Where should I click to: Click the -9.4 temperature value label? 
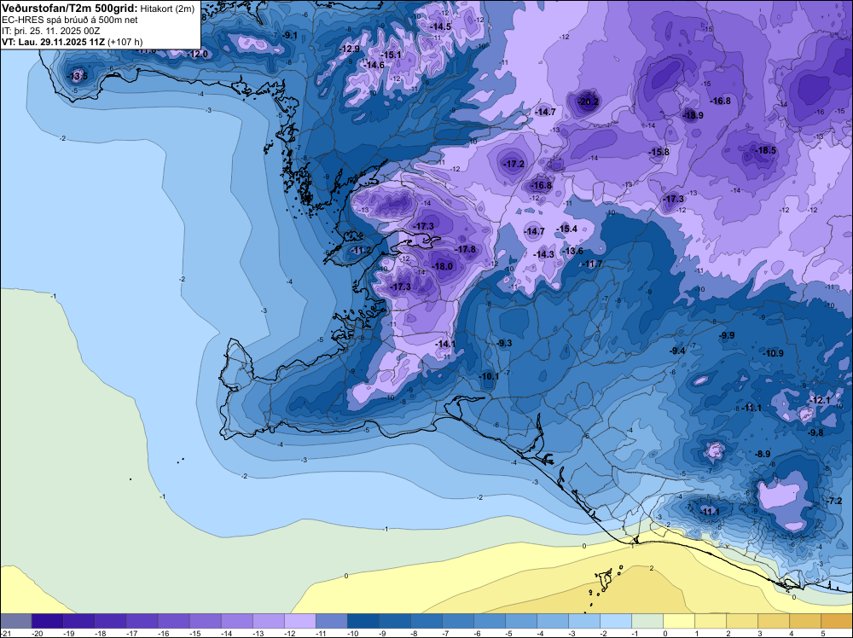(677, 351)
